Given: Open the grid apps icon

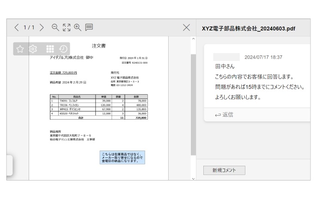Looking at the screenshot, I should 50,49.
